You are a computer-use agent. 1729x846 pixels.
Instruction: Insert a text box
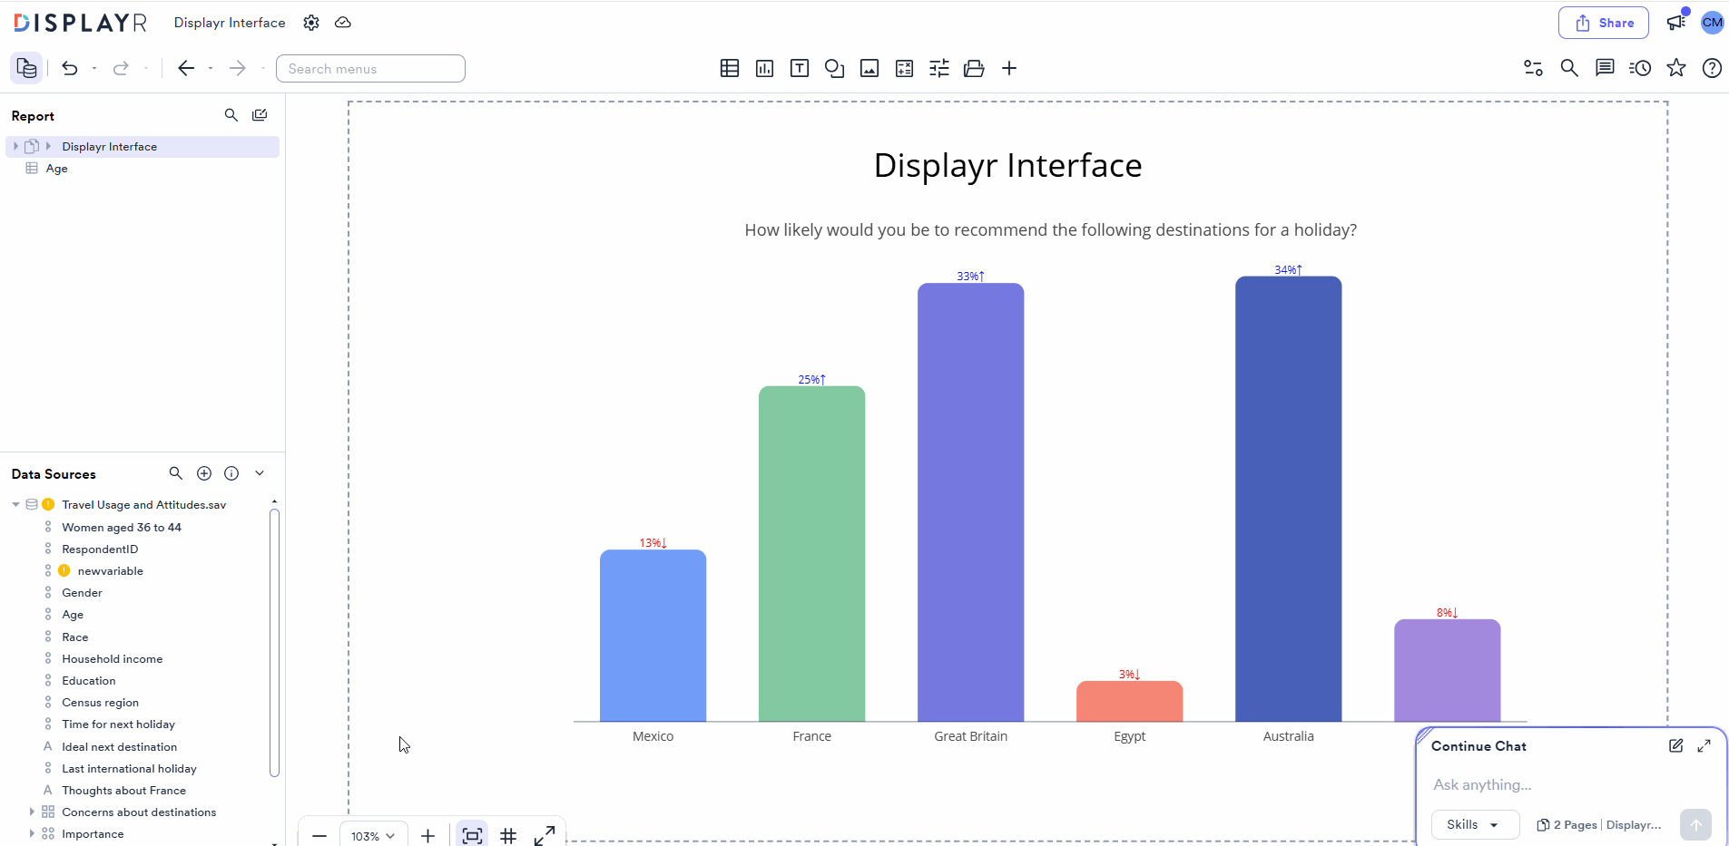tap(800, 68)
